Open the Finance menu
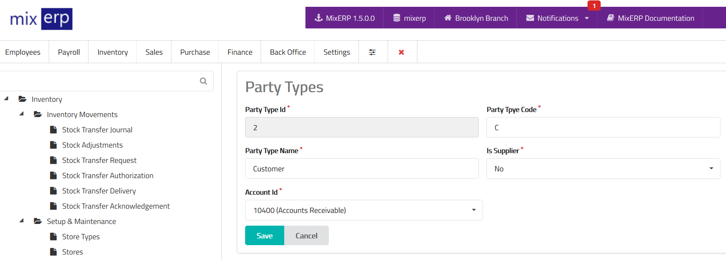The height and width of the screenshot is (260, 726). pos(240,52)
